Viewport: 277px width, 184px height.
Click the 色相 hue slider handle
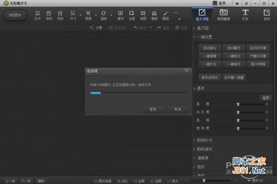pos(238,120)
